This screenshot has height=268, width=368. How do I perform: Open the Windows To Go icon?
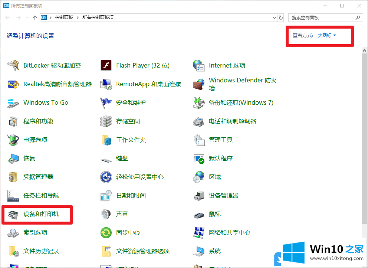(13, 103)
